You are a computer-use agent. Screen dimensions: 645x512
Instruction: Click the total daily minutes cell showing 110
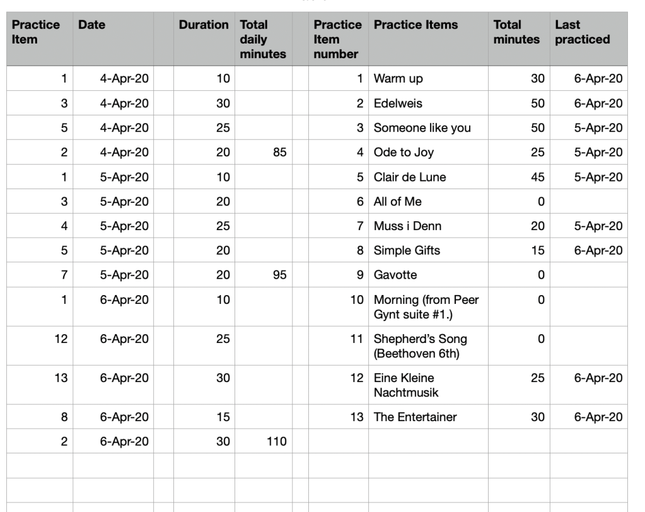coord(263,441)
